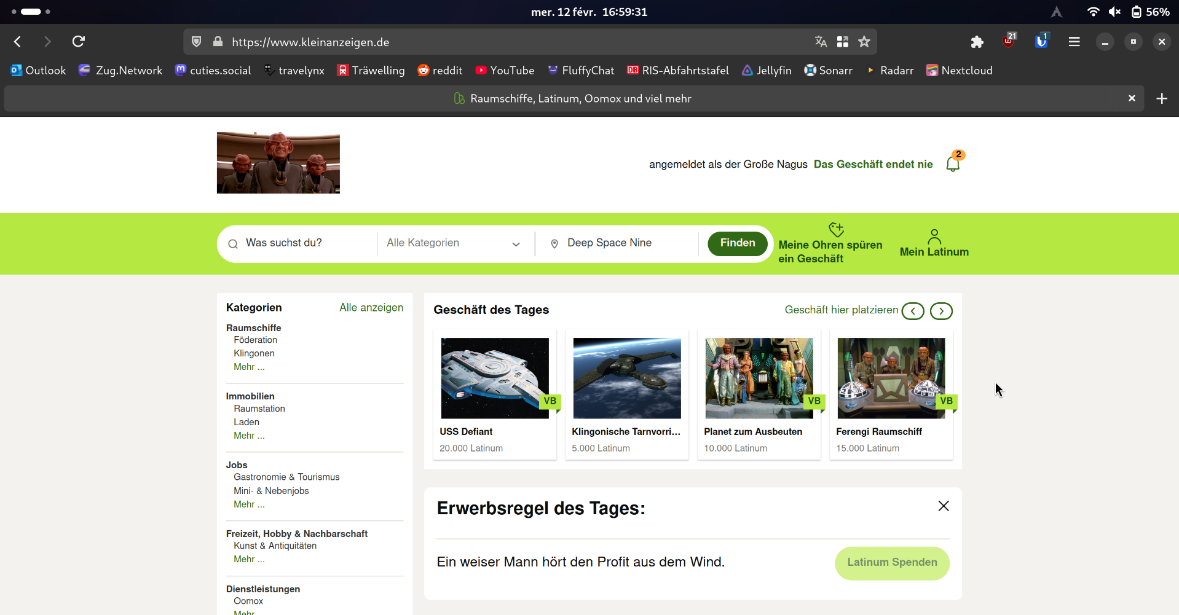Expand the Alle Kategorien dropdown
Image resolution: width=1179 pixels, height=615 pixels.
(x=454, y=243)
